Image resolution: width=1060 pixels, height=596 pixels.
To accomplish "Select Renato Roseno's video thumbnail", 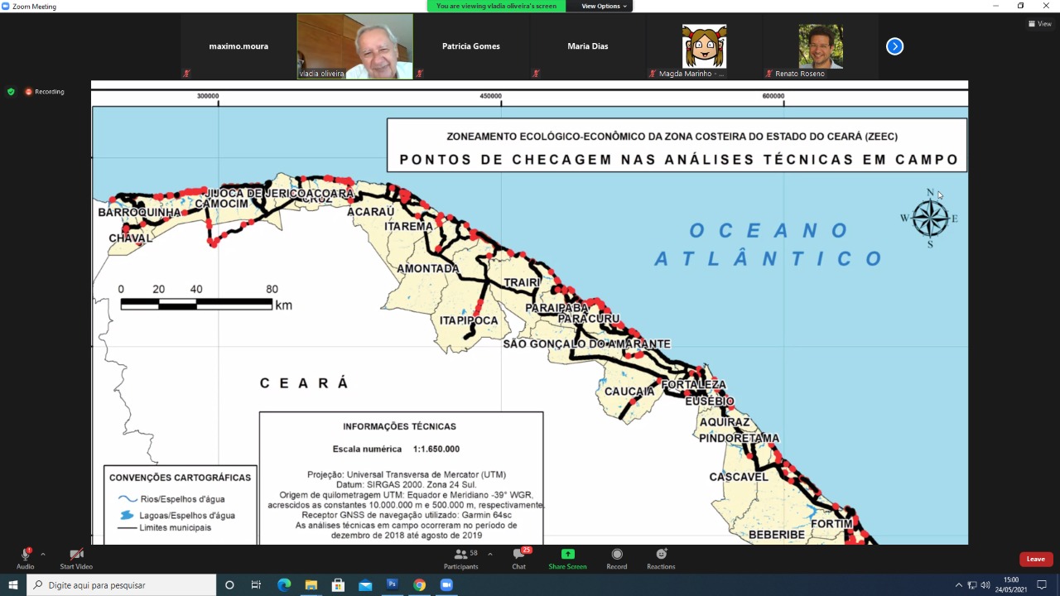I will (x=820, y=46).
